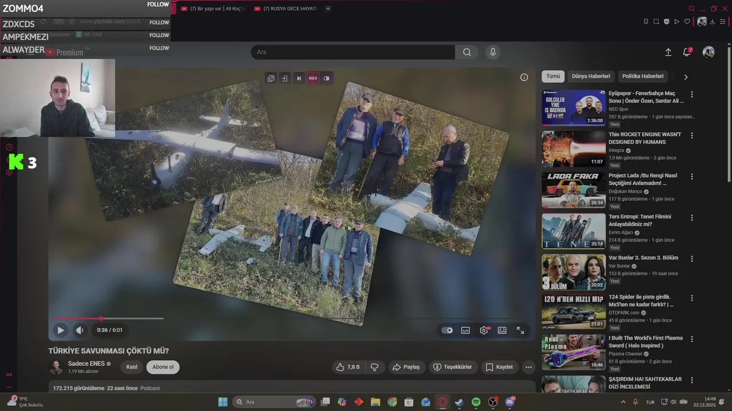Viewport: 732px width, 411px height.
Task: Open more actions ellipsis under video
Action: 529,367
